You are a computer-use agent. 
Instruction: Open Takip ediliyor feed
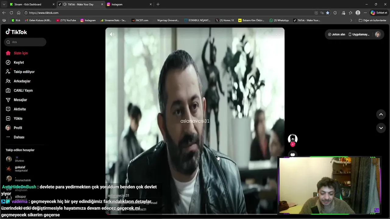24,72
